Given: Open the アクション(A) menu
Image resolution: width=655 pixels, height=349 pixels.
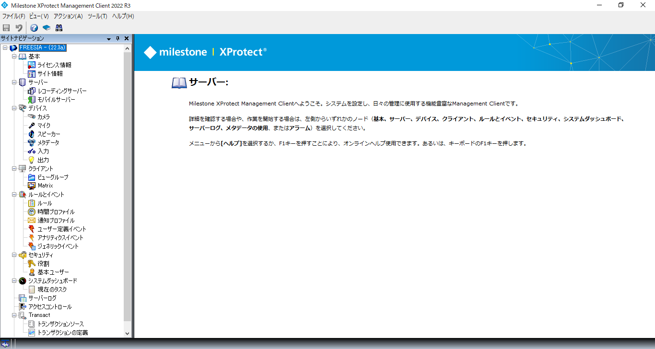Looking at the screenshot, I should (68, 16).
